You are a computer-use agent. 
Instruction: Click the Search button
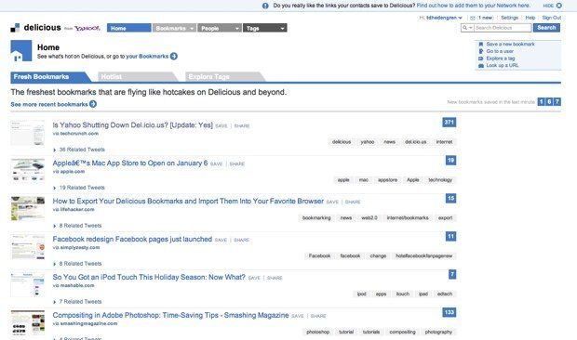[x=546, y=28]
